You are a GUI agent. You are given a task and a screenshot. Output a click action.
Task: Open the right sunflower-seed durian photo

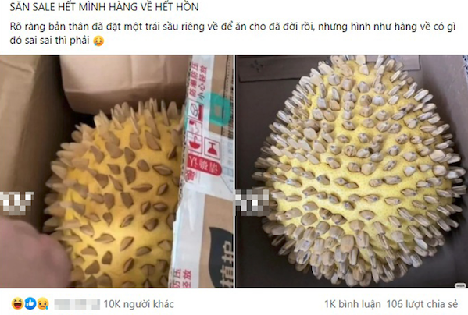(x=352, y=172)
